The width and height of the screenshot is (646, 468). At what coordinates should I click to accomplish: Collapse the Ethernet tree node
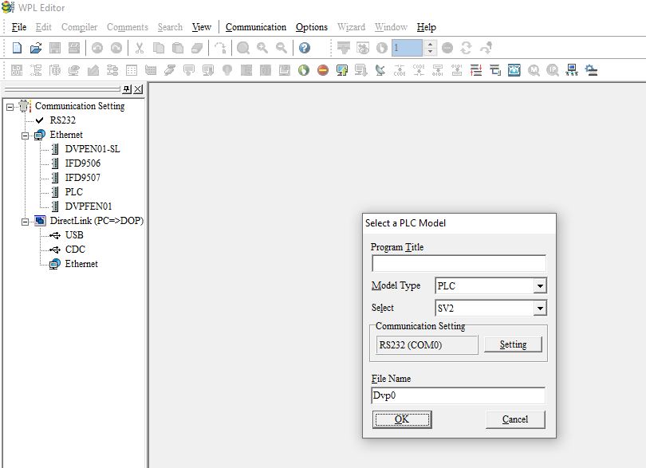[x=26, y=136]
